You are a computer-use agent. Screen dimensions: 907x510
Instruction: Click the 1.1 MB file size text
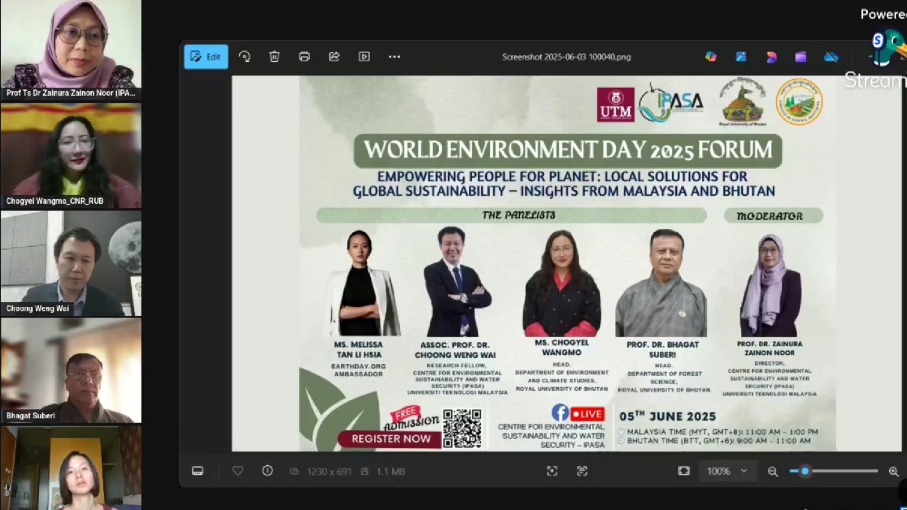click(x=391, y=472)
